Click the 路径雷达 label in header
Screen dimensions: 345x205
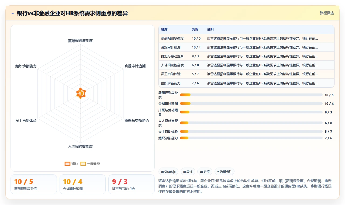point(327,13)
